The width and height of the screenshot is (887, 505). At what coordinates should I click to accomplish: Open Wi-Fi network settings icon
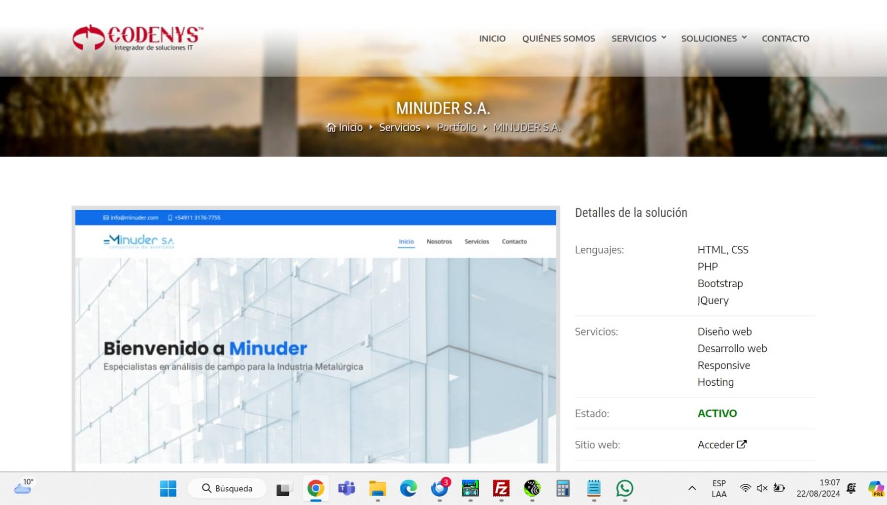coord(745,488)
